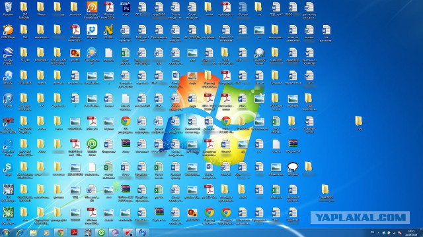
Task: Open the Start menu orb
Action: pyautogui.click(x=5, y=232)
